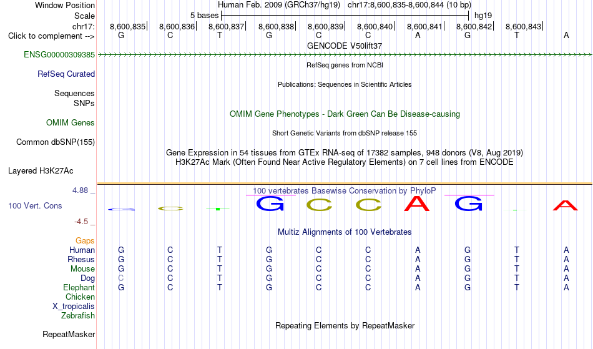The width and height of the screenshot is (593, 349).
Task: Click the 8,600,839 ruler coordinate
Action: (326, 26)
